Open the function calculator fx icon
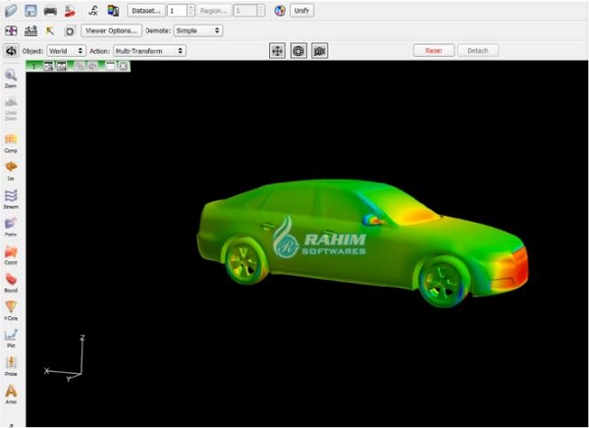This screenshot has width=589, height=428. (92, 11)
